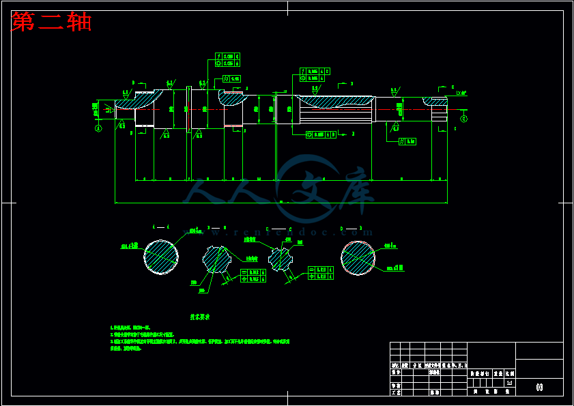This screenshot has width=574, height=406.
Task: Click the stacked tolerance frame at top center
Action: (x=228, y=59)
